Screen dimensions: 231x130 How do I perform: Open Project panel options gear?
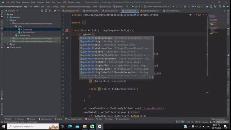click(x=55, y=11)
